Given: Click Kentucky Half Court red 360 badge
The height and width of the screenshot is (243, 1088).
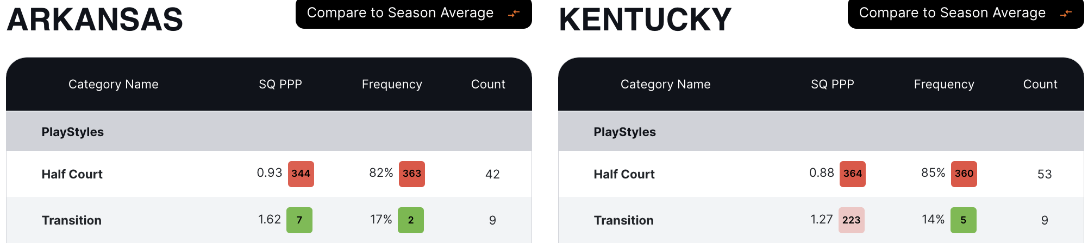Looking at the screenshot, I should pyautogui.click(x=964, y=174).
